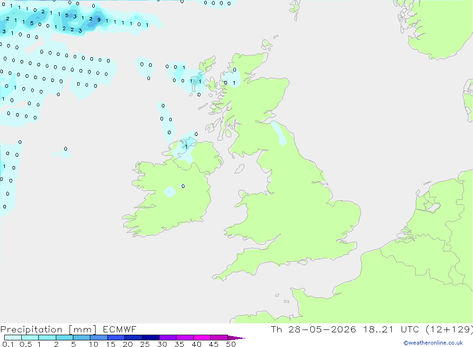Click the 20–25 mm legend color swatch
This screenshot has height=347, width=473.
[133, 338]
